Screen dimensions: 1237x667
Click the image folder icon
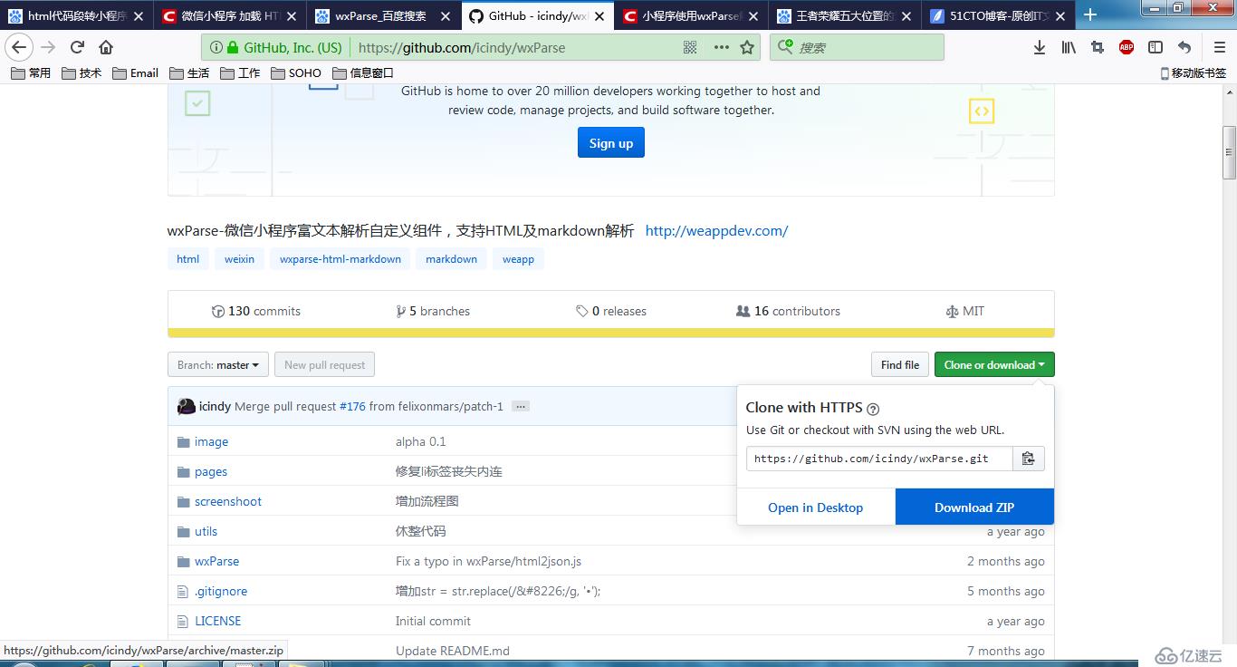[184, 442]
